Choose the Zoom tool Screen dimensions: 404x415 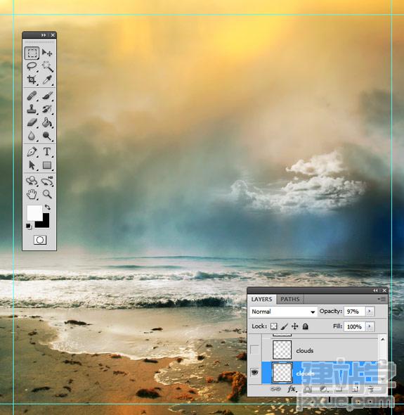pos(47,194)
